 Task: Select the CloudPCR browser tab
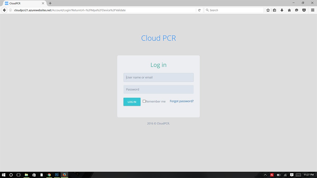click(x=24, y=3)
